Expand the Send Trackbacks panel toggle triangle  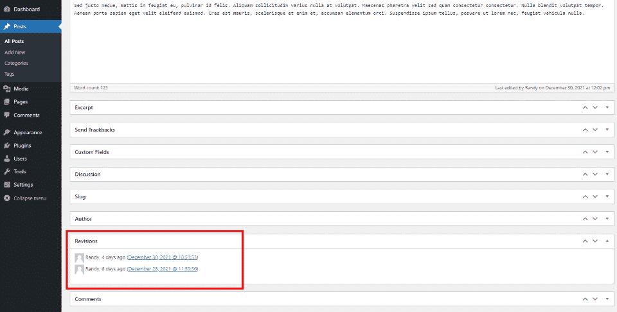coord(607,130)
